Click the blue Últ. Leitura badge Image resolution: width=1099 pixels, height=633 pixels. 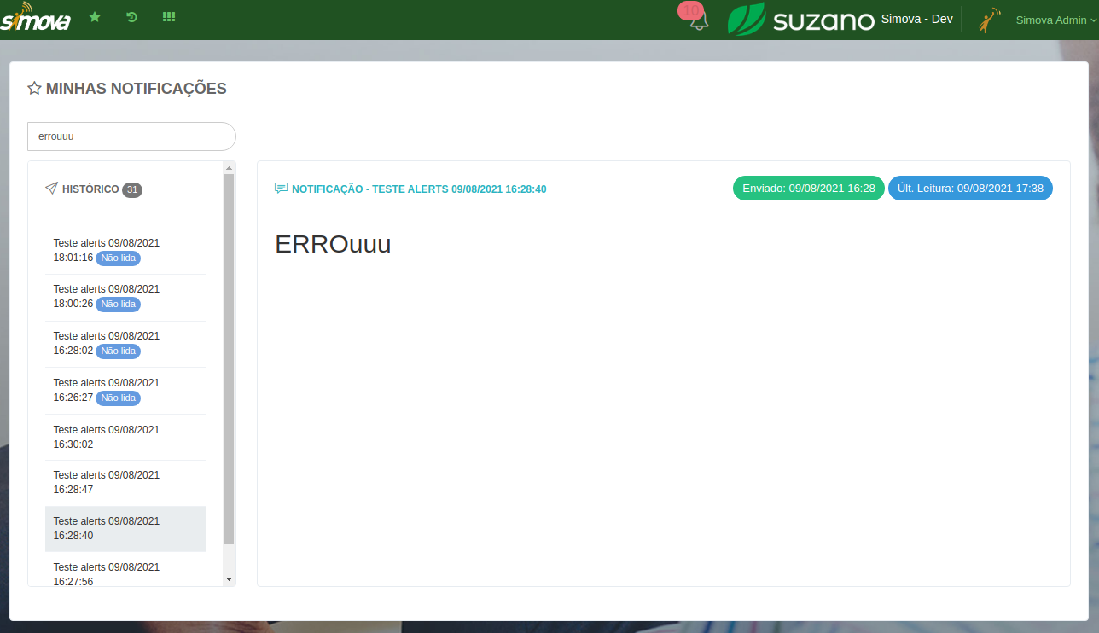[x=970, y=188]
